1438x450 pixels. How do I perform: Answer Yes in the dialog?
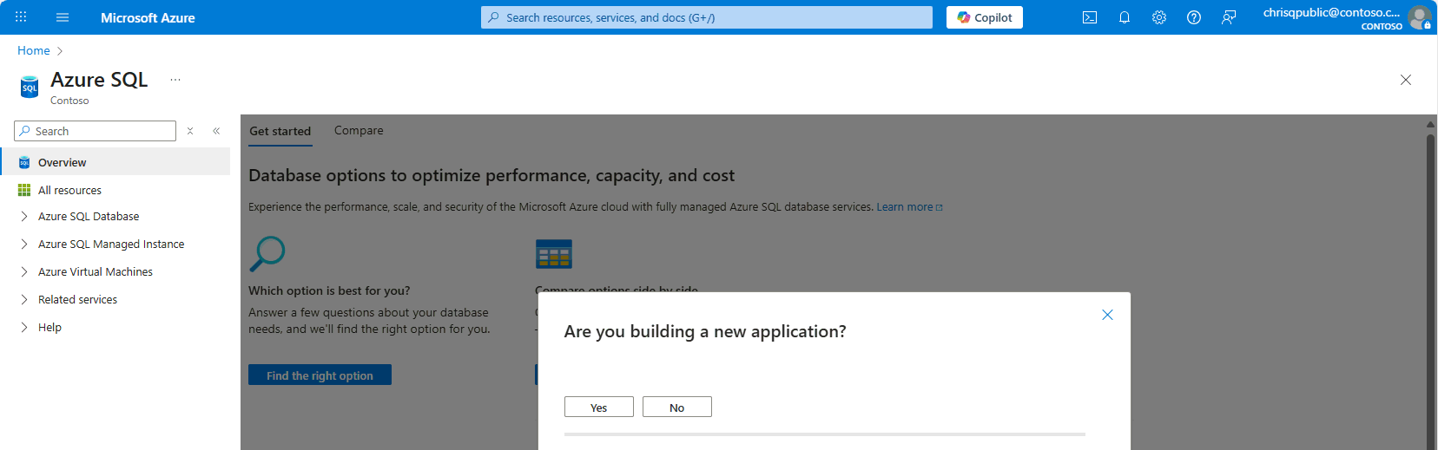tap(599, 408)
